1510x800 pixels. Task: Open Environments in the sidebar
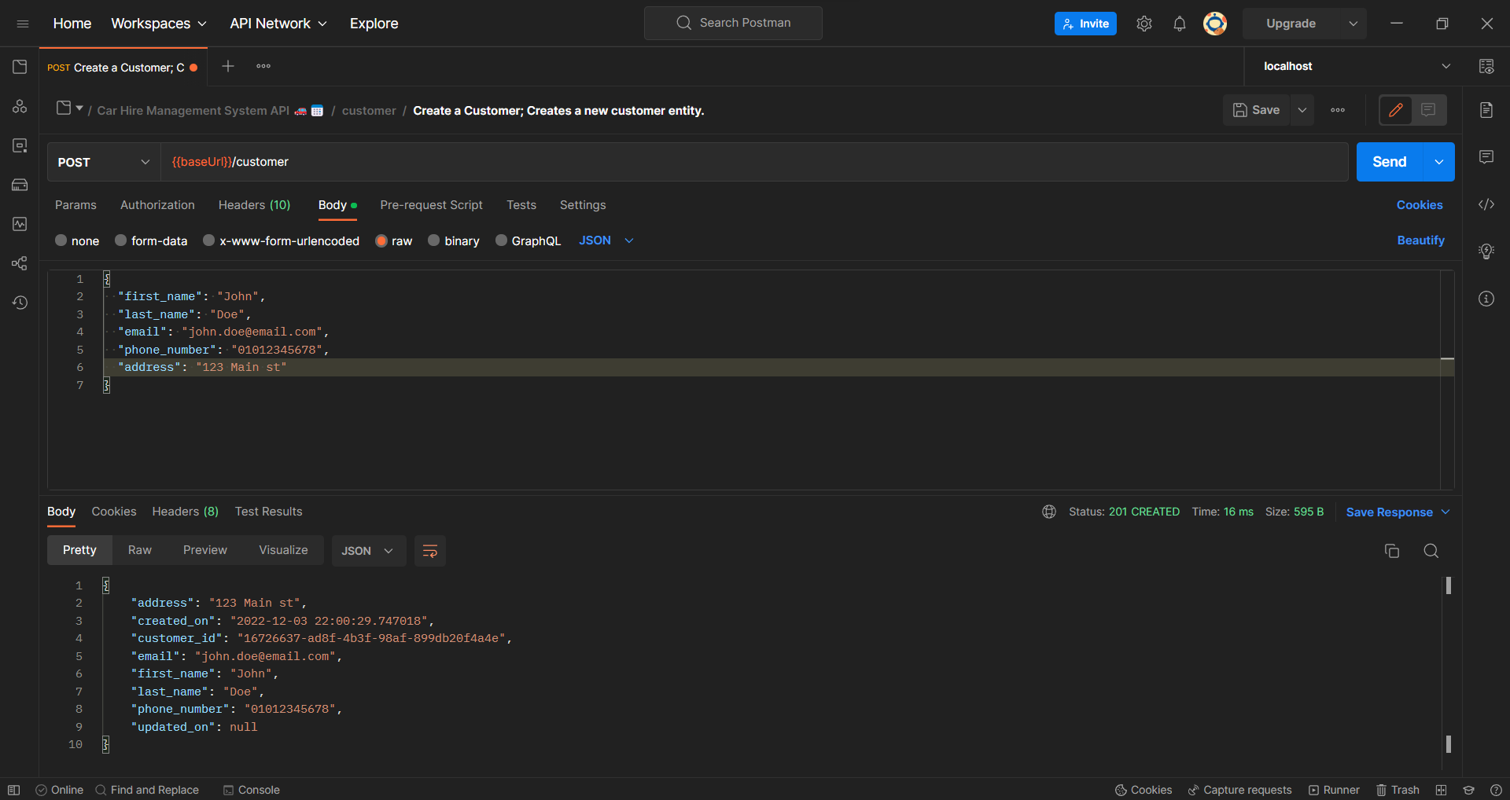[20, 145]
